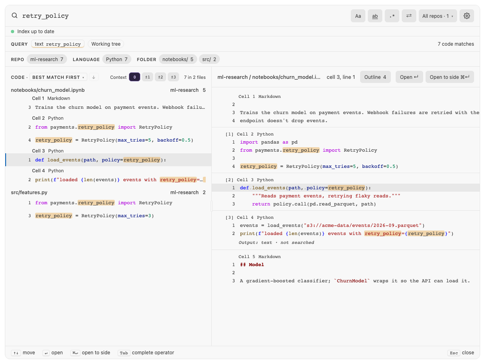Filter by ml-research 7 repo chip

47,59
